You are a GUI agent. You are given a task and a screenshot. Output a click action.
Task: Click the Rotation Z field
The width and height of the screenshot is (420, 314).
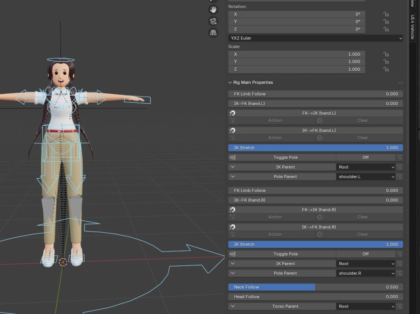(x=297, y=29)
